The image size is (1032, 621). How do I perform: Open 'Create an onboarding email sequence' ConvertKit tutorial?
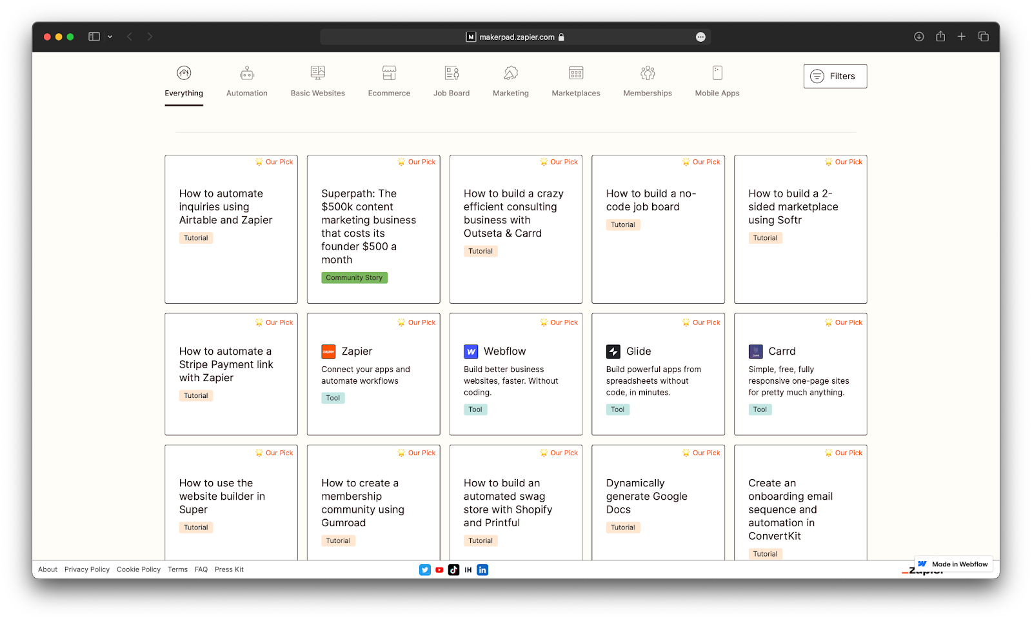(791, 509)
